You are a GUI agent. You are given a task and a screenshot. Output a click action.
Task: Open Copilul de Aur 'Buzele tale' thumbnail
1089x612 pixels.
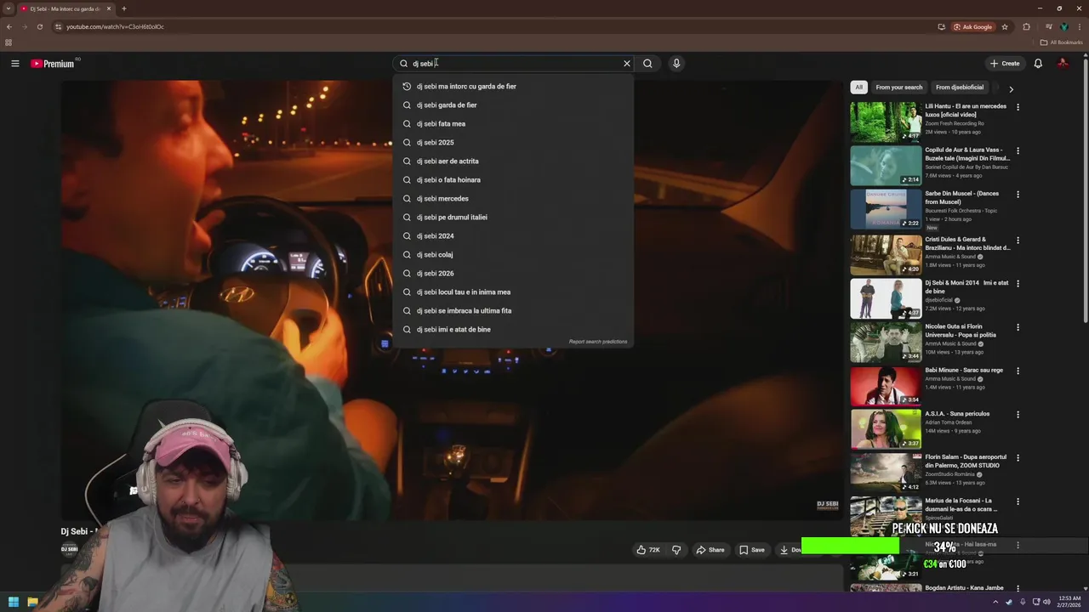(886, 166)
